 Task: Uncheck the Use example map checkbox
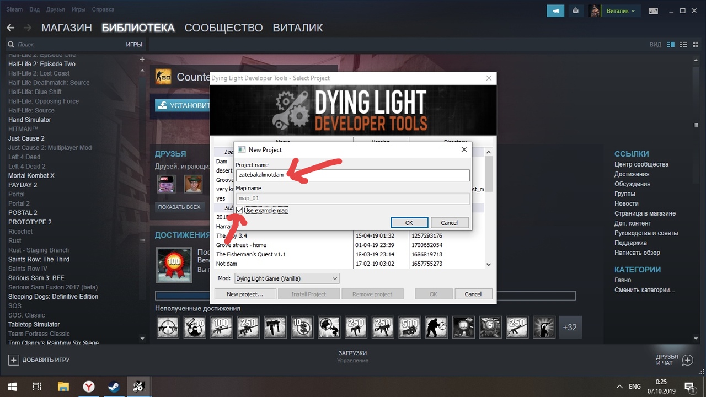coord(239,211)
